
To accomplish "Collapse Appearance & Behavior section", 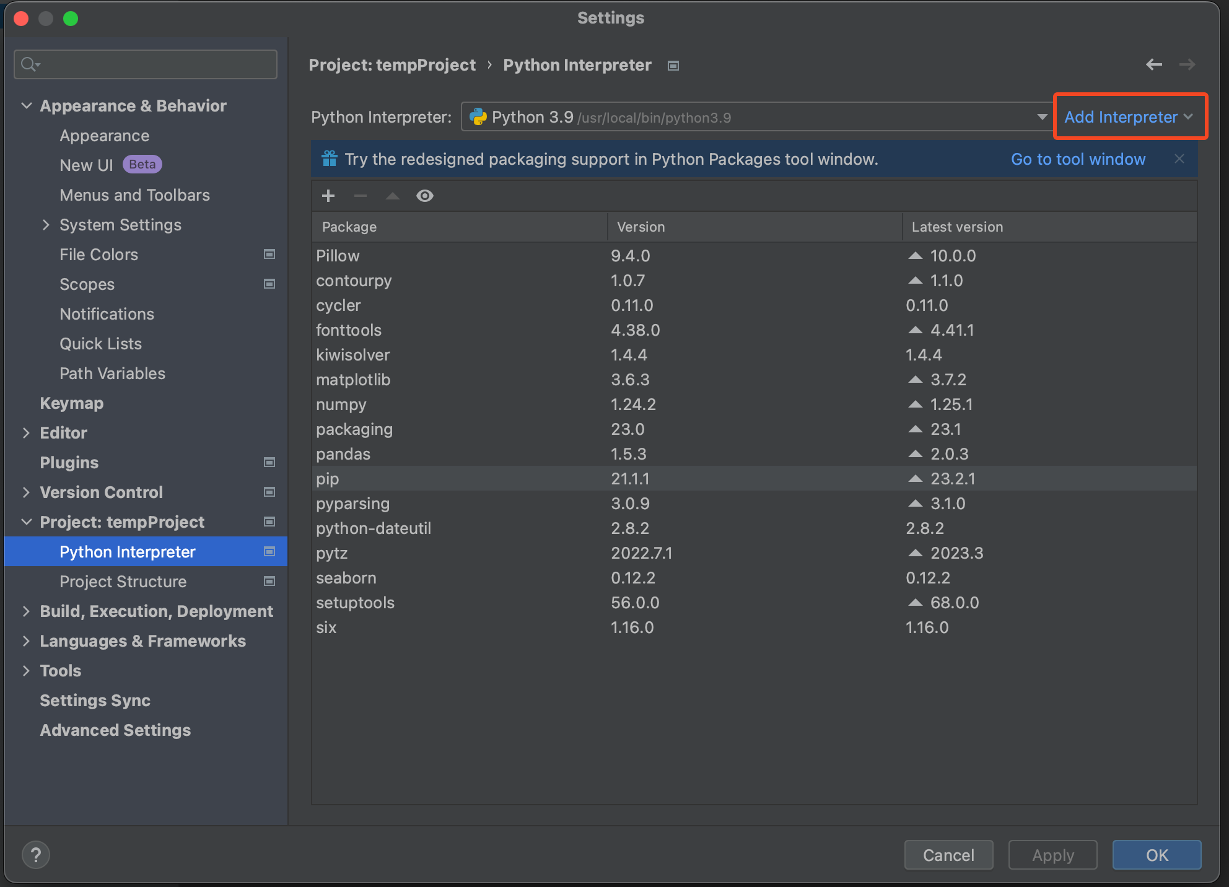I will 26,105.
